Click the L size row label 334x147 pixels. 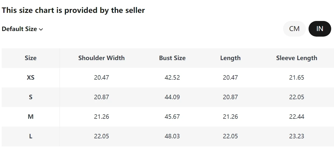point(30,136)
